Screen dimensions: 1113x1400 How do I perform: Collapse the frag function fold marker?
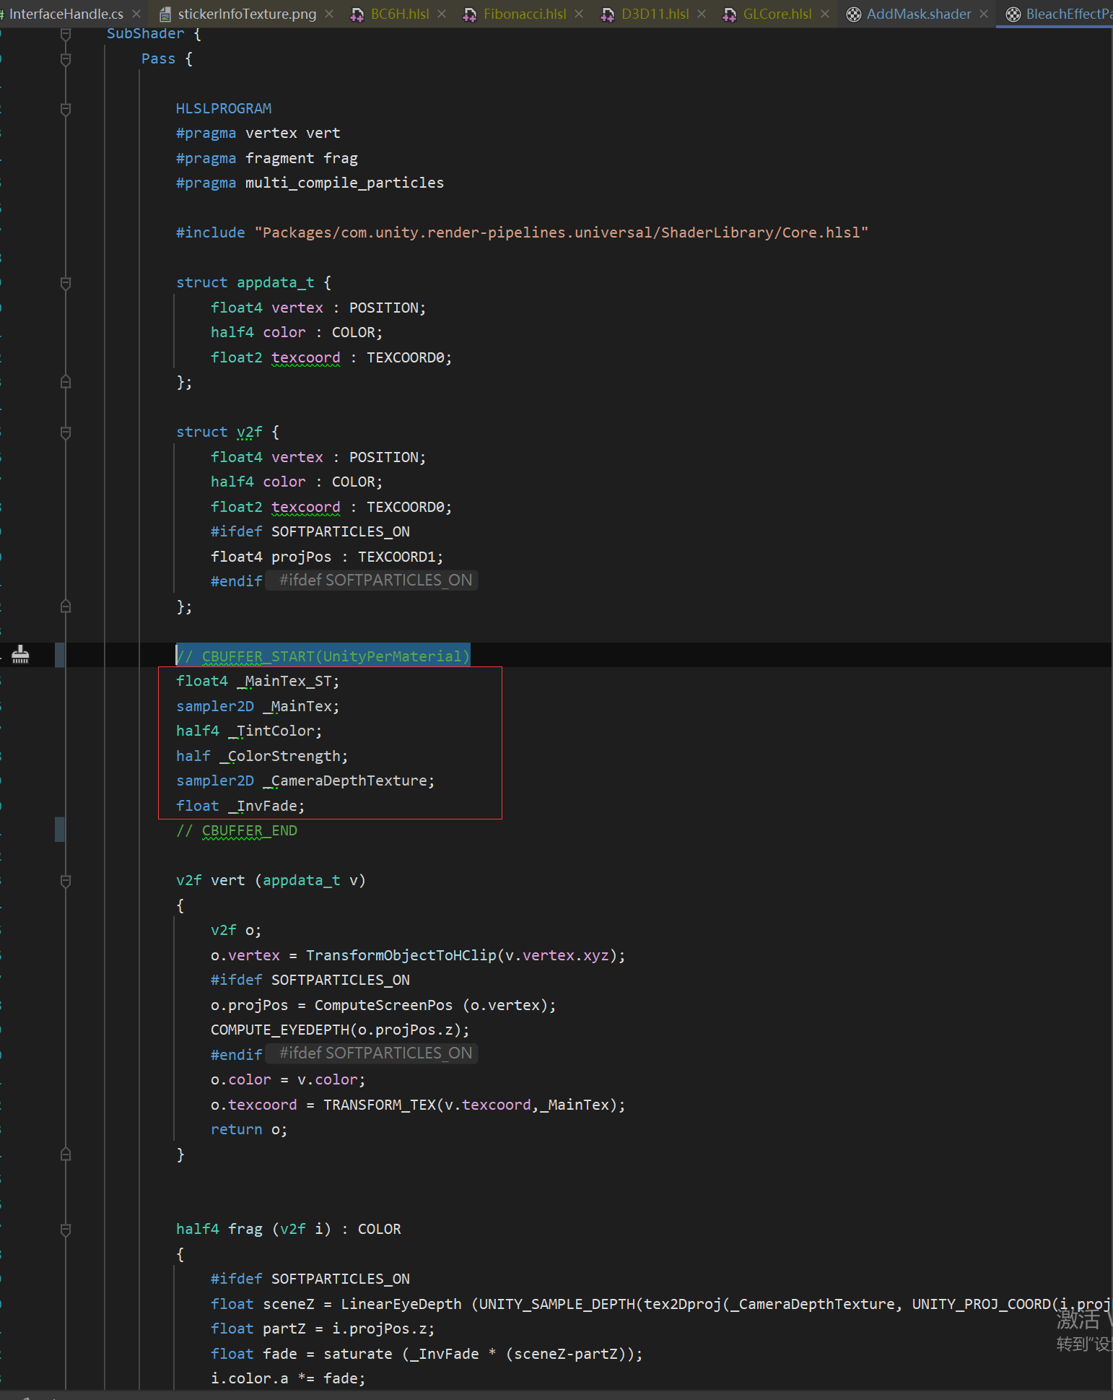click(66, 1230)
